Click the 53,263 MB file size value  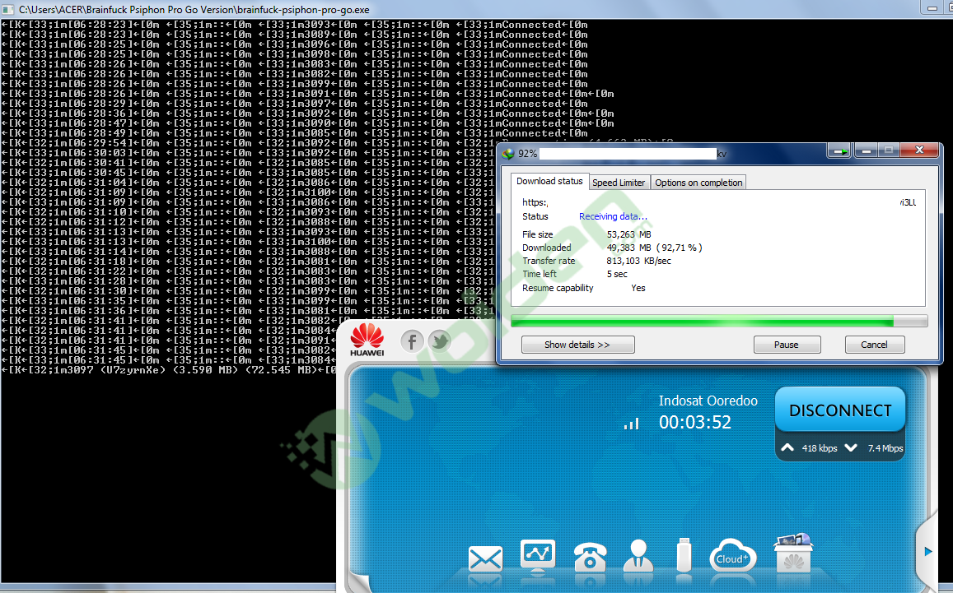(628, 234)
